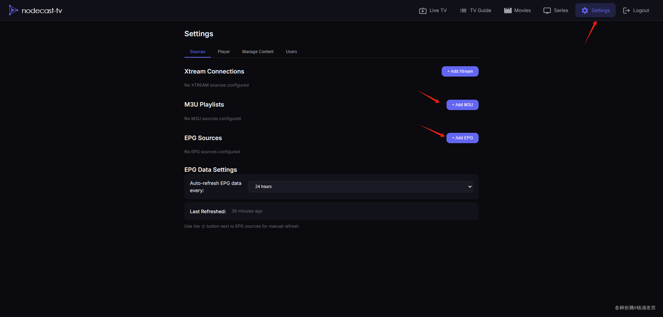Click the Settings gear icon

[x=585, y=11]
